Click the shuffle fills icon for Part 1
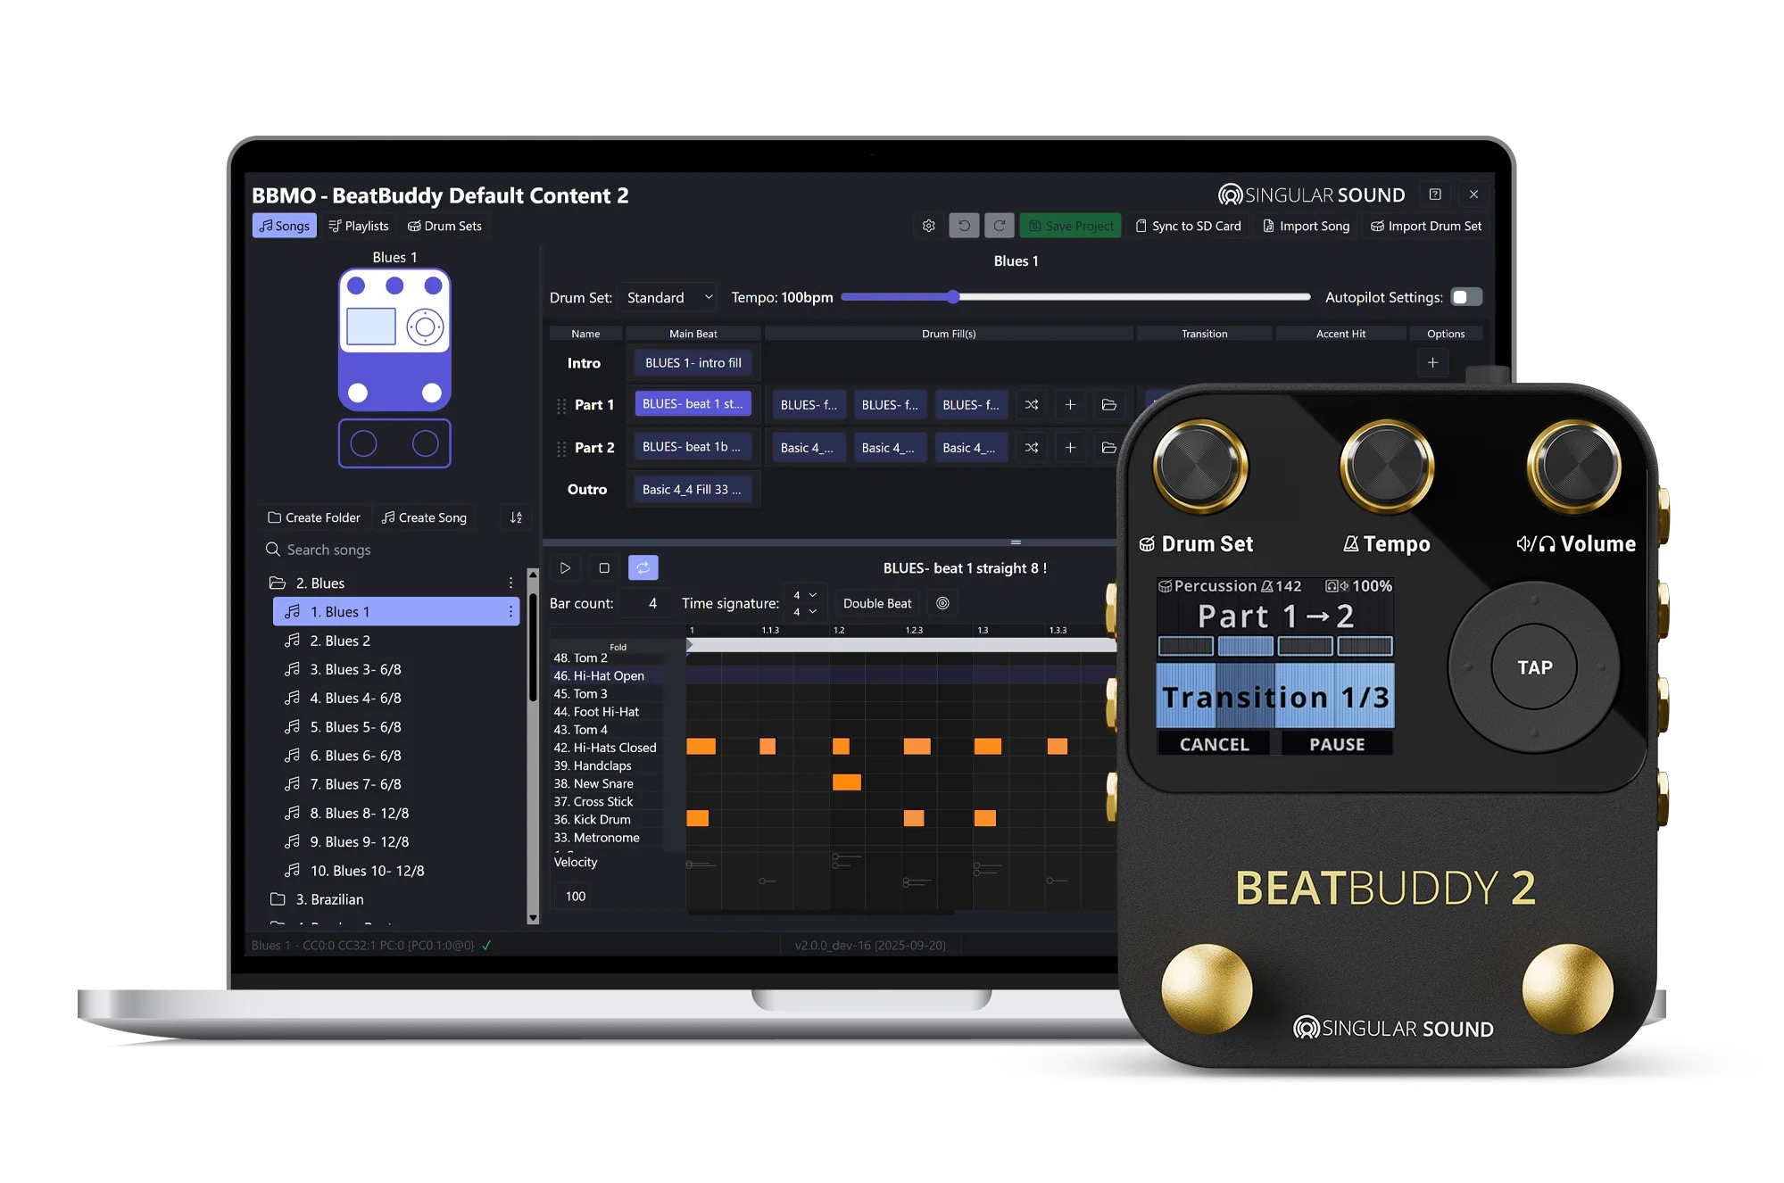Screen dimensions: 1784x1183 1032,405
